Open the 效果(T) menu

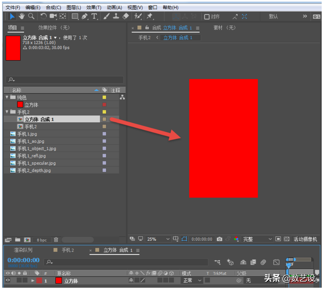(94, 8)
